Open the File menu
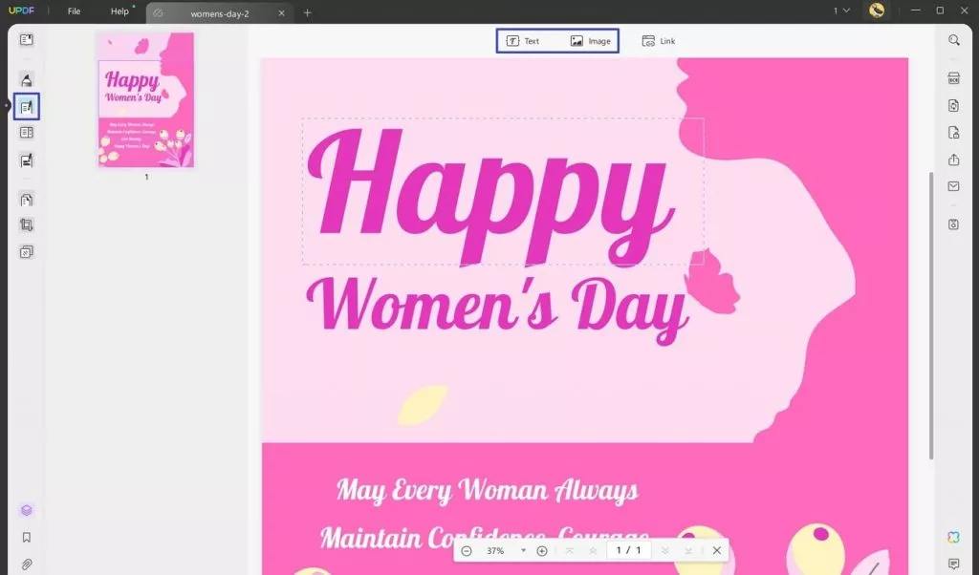The image size is (979, 575). (x=74, y=11)
